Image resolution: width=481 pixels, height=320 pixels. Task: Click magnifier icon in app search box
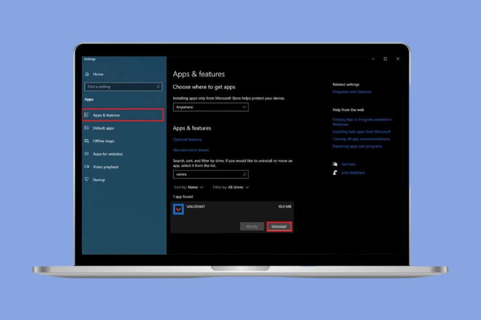click(244, 174)
